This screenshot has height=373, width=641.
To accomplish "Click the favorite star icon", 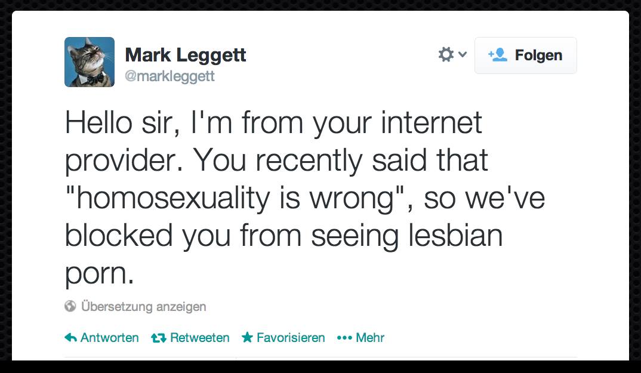I will 247,338.
